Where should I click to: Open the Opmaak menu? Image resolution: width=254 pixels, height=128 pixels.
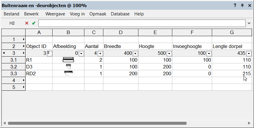97,14
